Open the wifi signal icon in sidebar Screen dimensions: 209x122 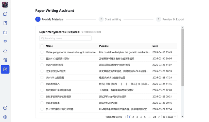(x=5, y=41)
